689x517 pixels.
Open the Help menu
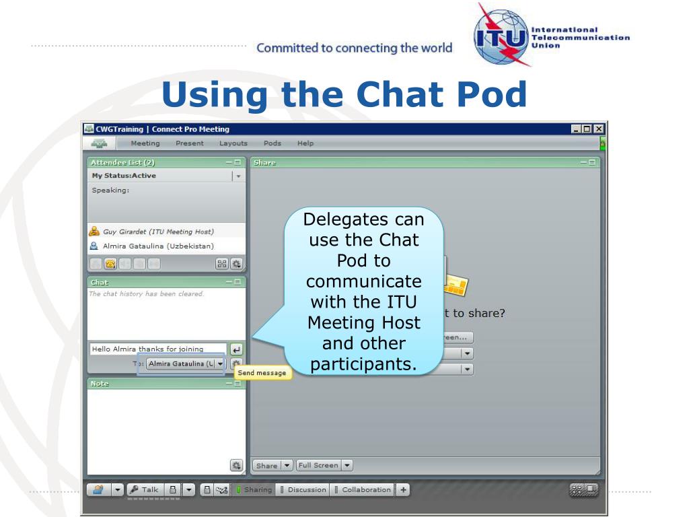(305, 143)
